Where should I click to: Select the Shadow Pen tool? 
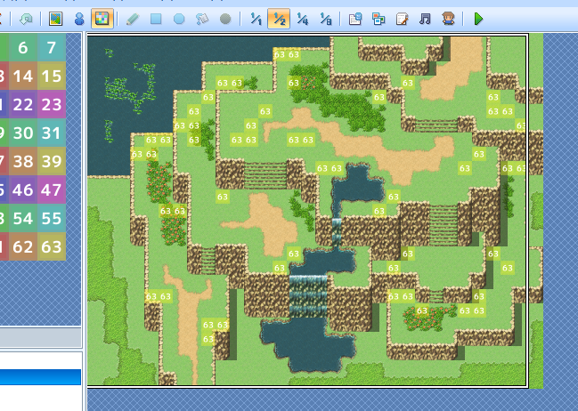[225, 19]
